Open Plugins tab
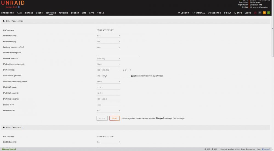The image size is (274, 151). click(64, 13)
